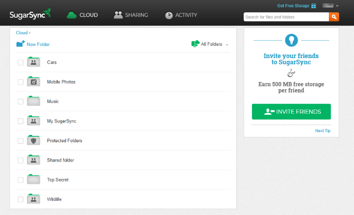Click the lightbulb tip icon
Image resolution: width=354 pixels, height=215 pixels.
pyautogui.click(x=291, y=40)
